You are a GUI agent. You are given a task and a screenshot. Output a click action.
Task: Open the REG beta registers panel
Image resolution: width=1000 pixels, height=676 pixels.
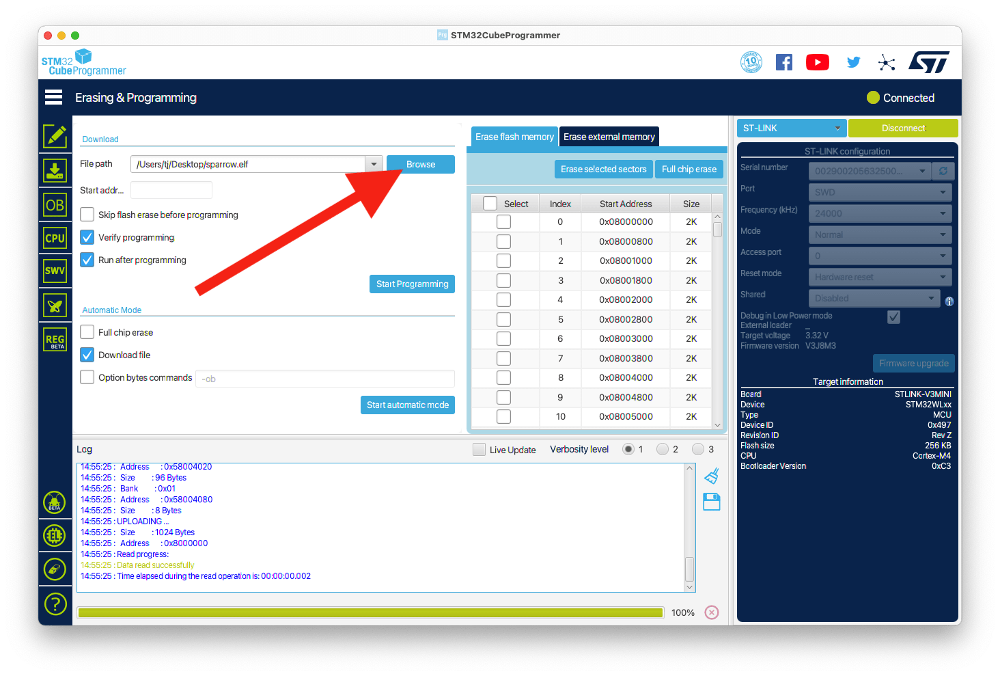point(55,340)
